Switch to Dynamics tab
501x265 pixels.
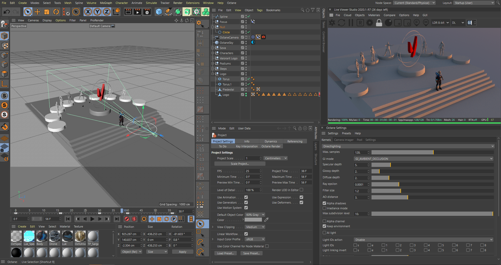pyautogui.click(x=271, y=141)
